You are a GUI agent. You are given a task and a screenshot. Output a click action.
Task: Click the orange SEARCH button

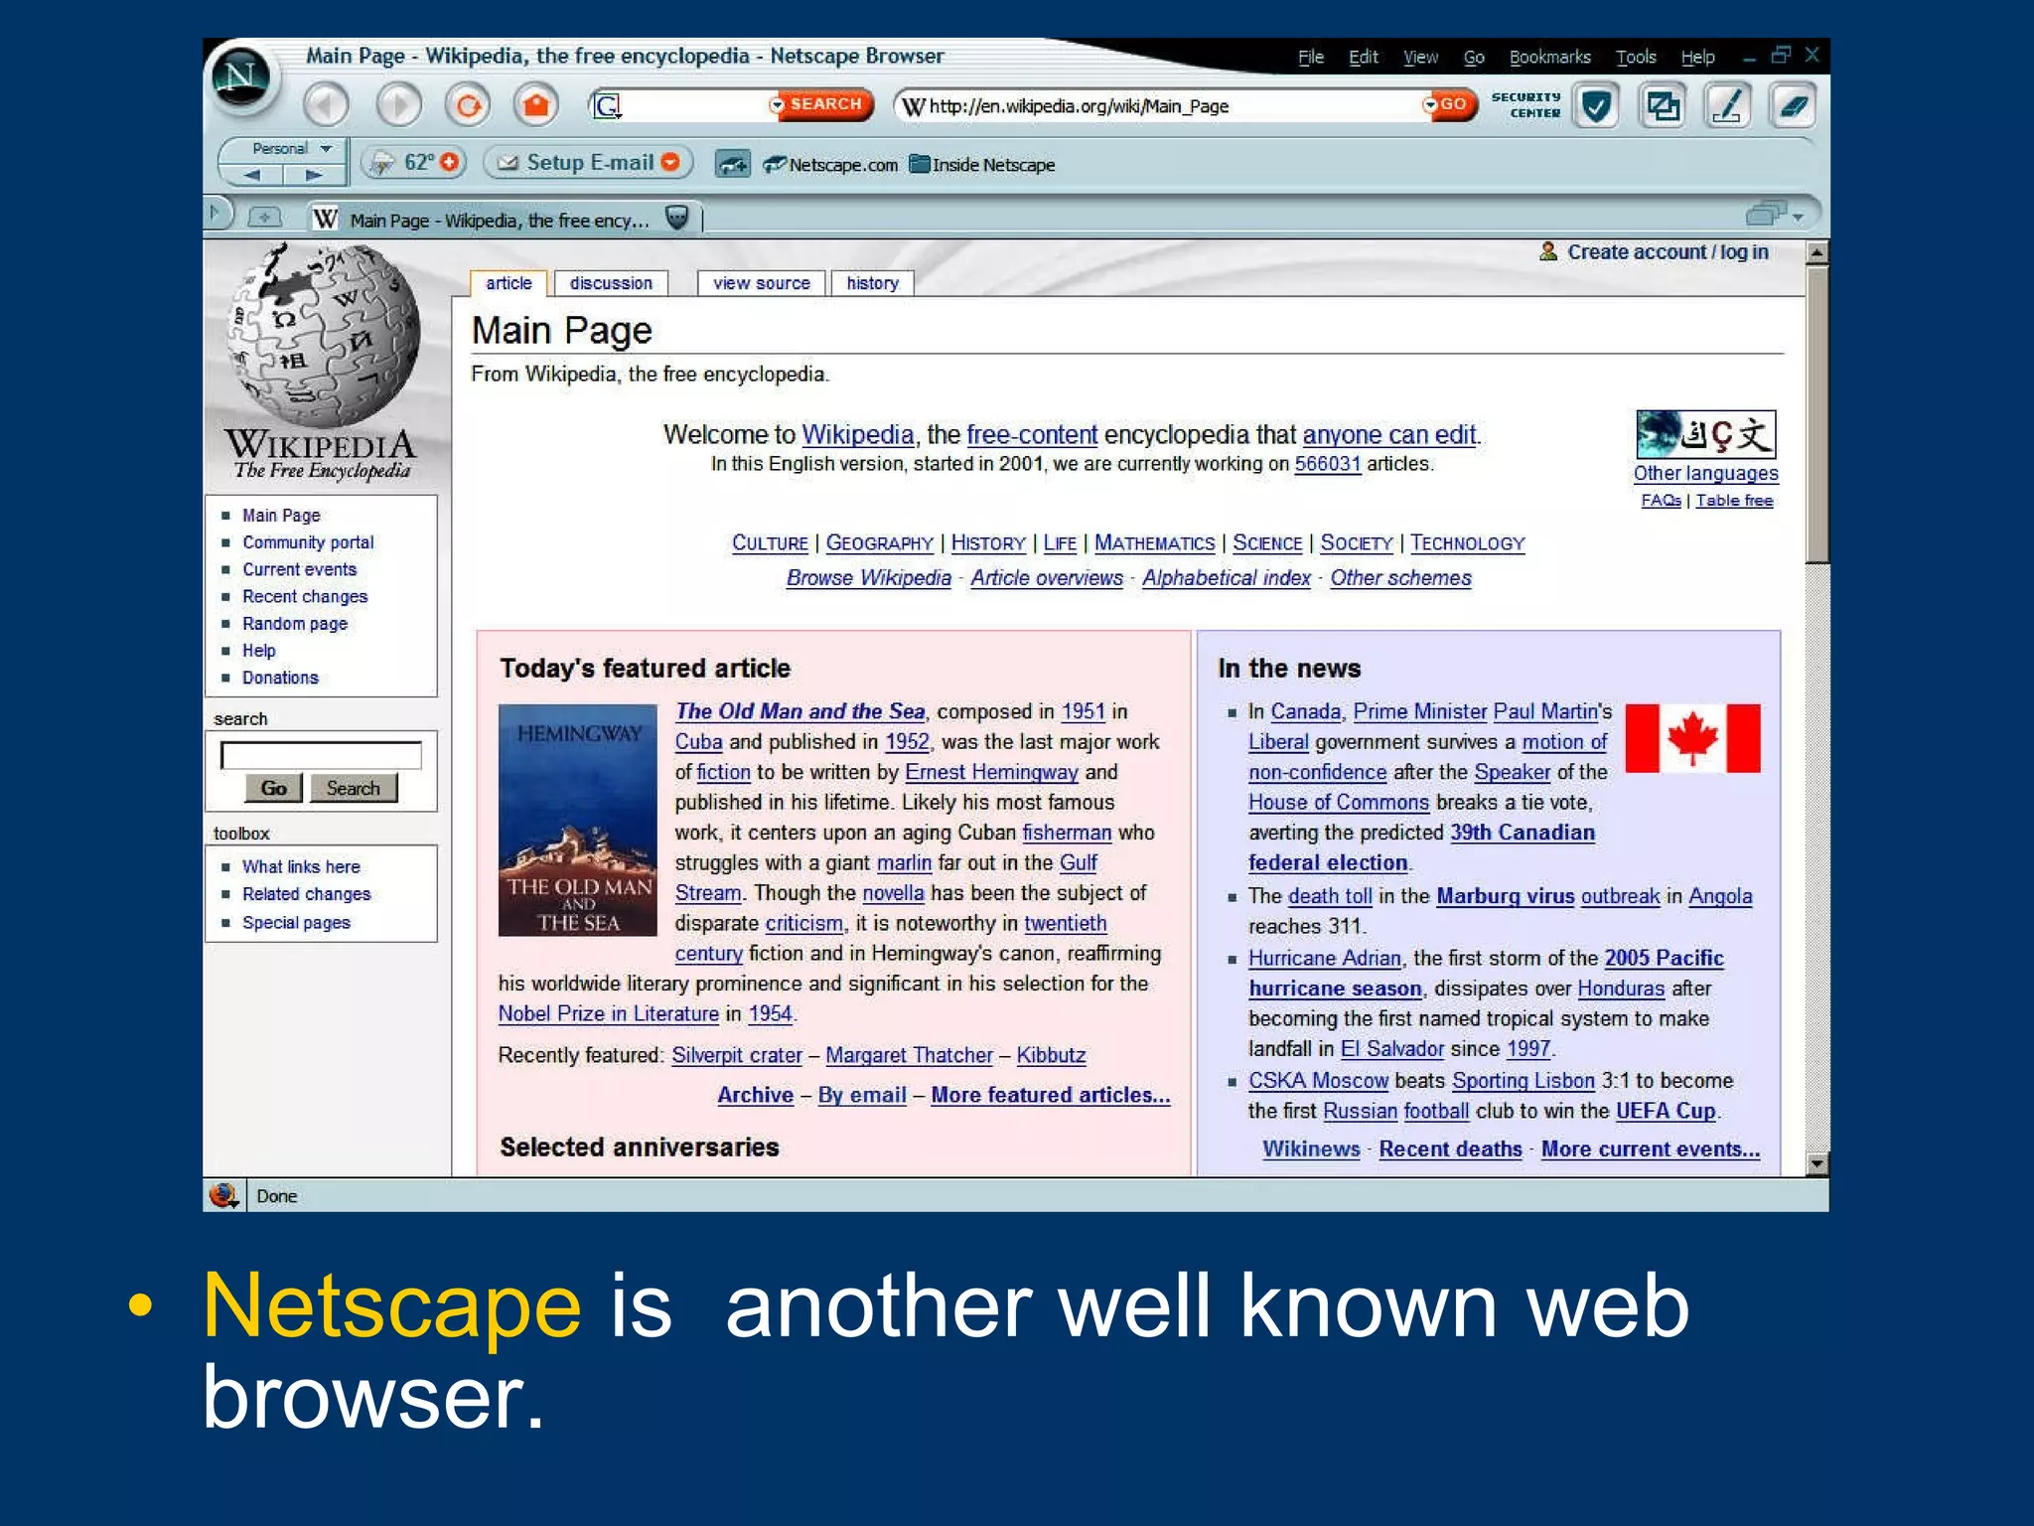click(x=822, y=104)
